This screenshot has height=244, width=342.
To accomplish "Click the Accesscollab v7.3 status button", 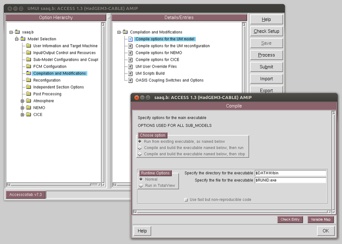I will coord(26,194).
